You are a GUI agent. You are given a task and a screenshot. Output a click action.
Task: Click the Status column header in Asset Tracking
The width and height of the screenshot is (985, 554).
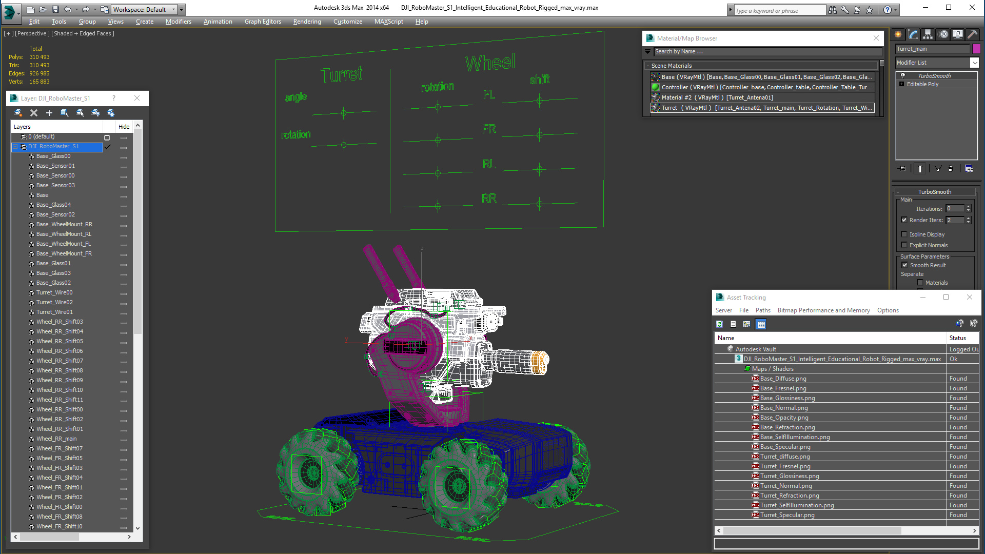(962, 338)
